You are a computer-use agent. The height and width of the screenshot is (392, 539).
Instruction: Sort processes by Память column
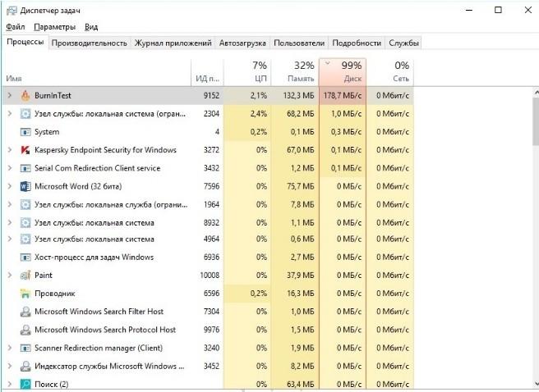click(x=295, y=72)
